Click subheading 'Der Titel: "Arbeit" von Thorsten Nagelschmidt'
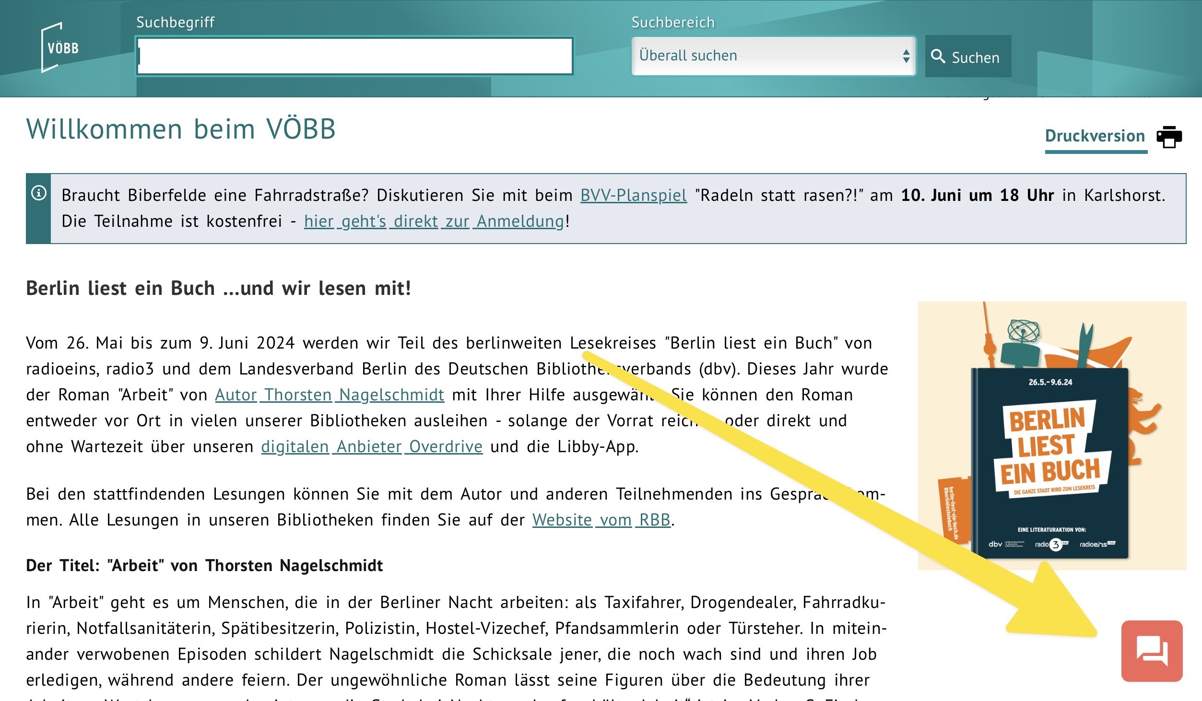 (x=204, y=566)
